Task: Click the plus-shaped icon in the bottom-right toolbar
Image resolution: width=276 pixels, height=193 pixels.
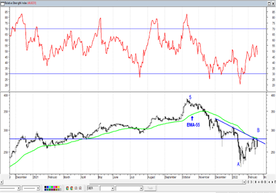Action: tap(259, 182)
